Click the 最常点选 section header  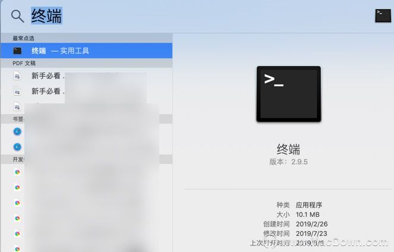point(23,39)
